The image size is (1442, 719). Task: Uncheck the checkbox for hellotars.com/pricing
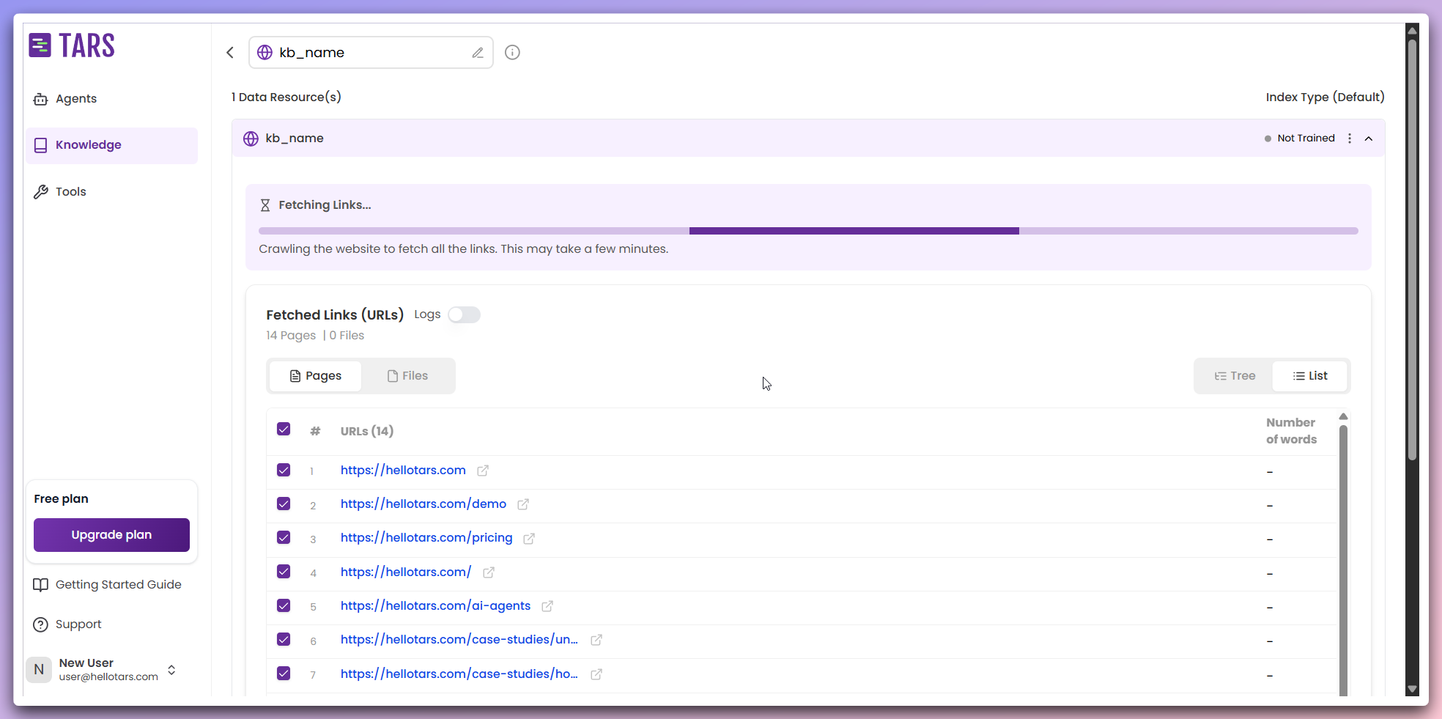[x=284, y=537]
